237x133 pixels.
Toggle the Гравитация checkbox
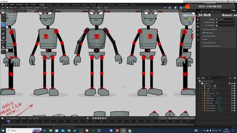pos(204,33)
